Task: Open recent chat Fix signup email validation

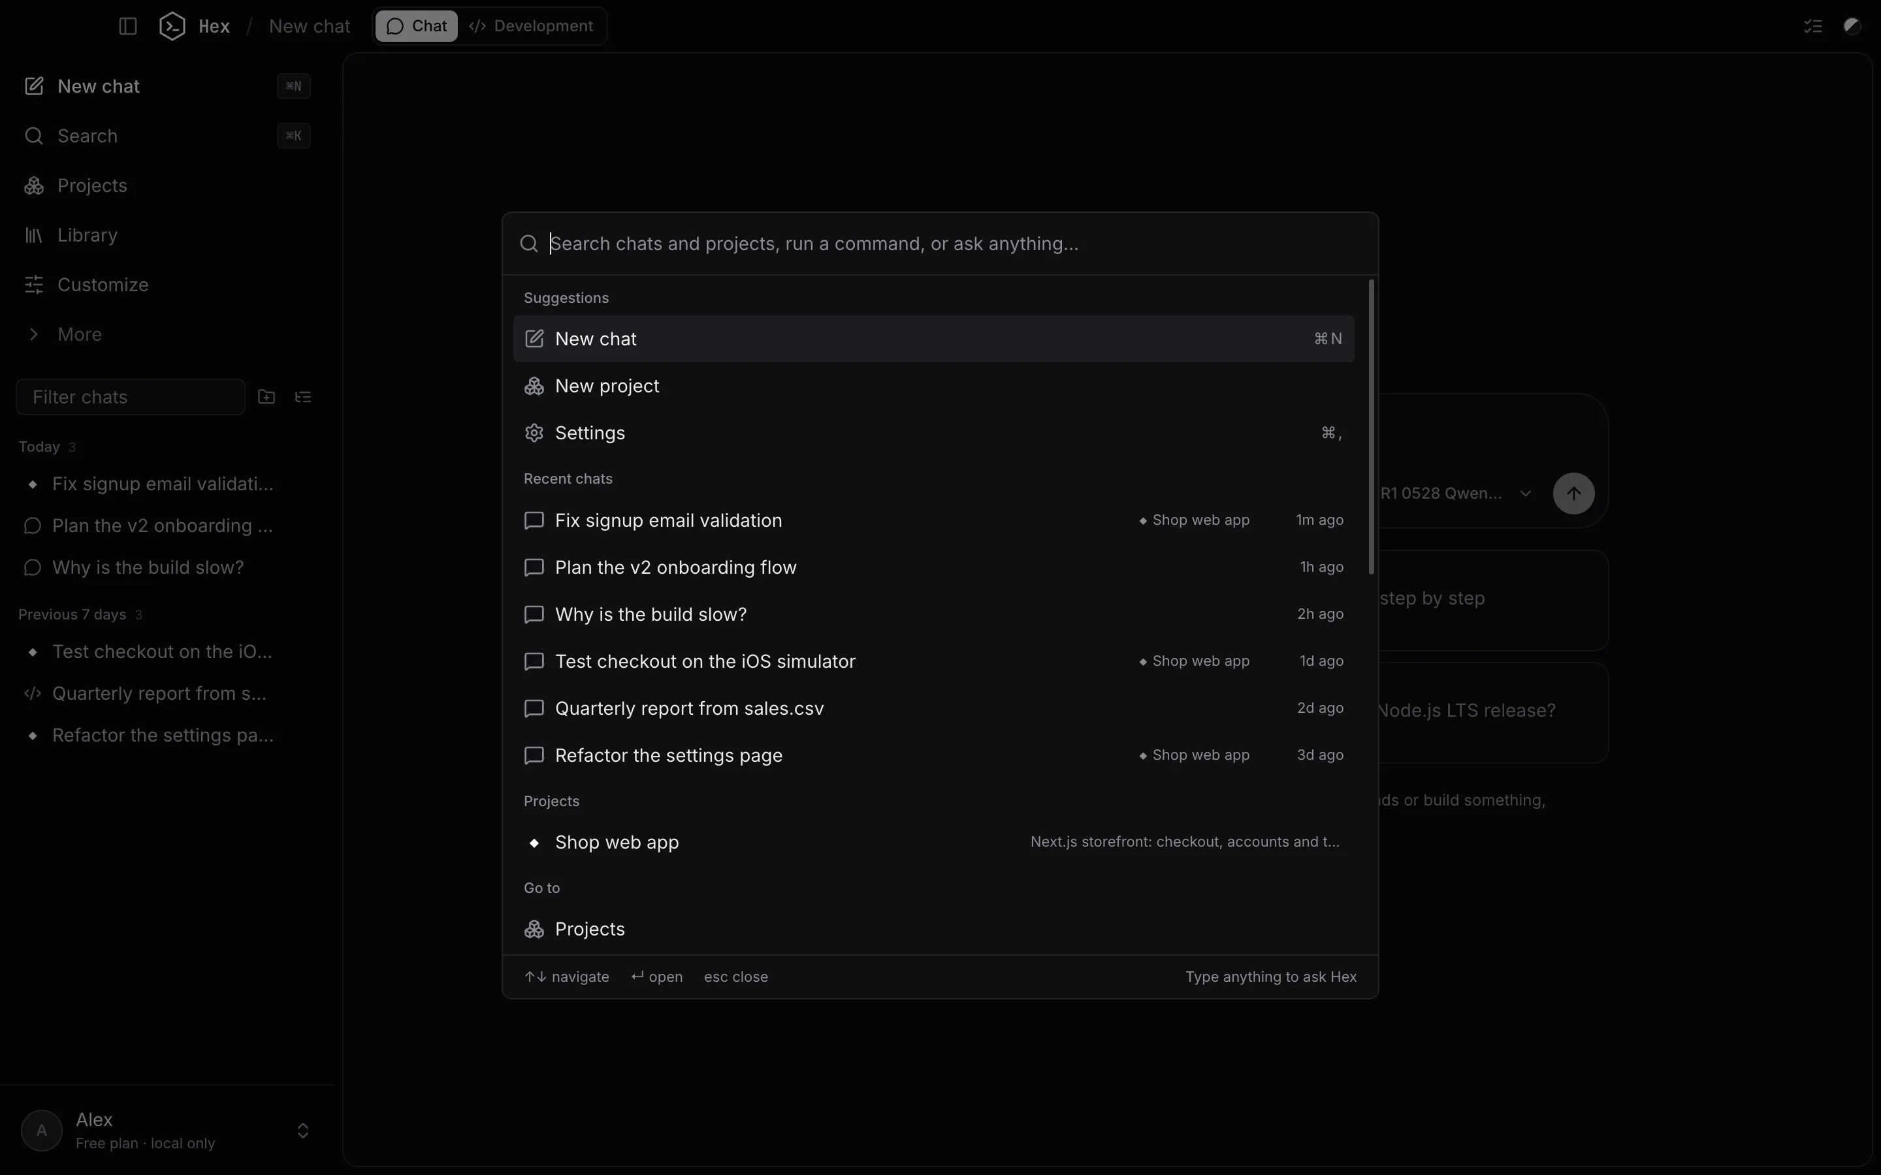Action: [933, 521]
